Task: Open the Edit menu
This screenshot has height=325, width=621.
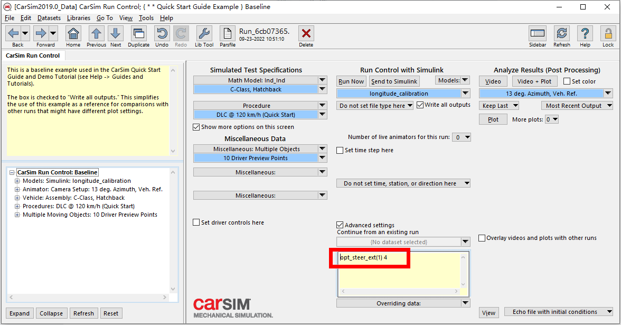Action: tap(26, 18)
